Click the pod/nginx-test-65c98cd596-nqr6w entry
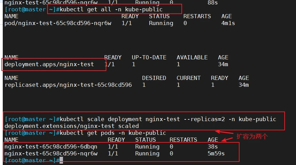Image resolution: width=296 pixels, height=165 pixels. point(58,23)
